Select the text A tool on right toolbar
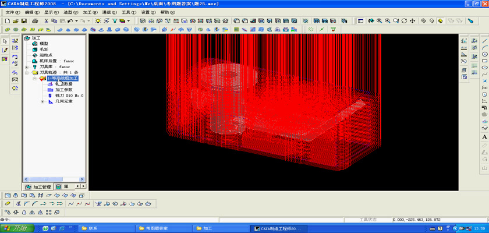The width and height of the screenshot is (489, 233). [x=484, y=137]
